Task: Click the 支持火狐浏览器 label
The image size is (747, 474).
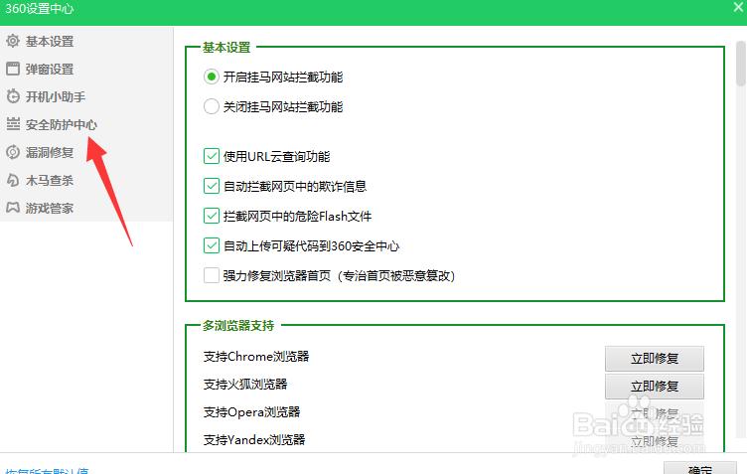Action: [245, 384]
